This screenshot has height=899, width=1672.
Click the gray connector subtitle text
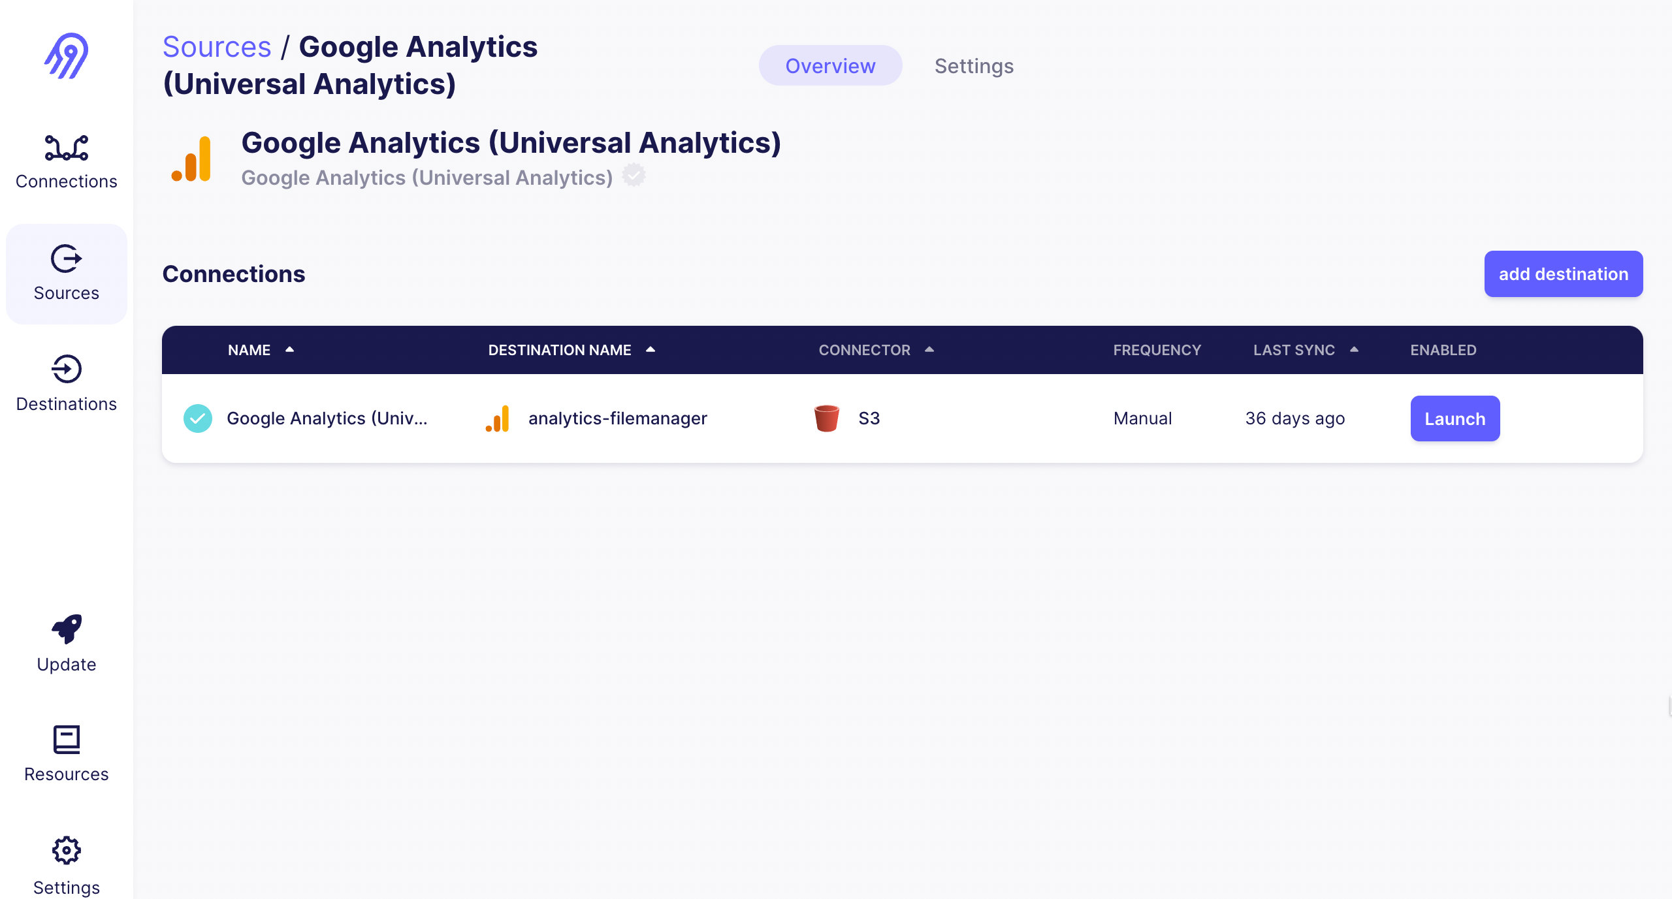coord(427,178)
